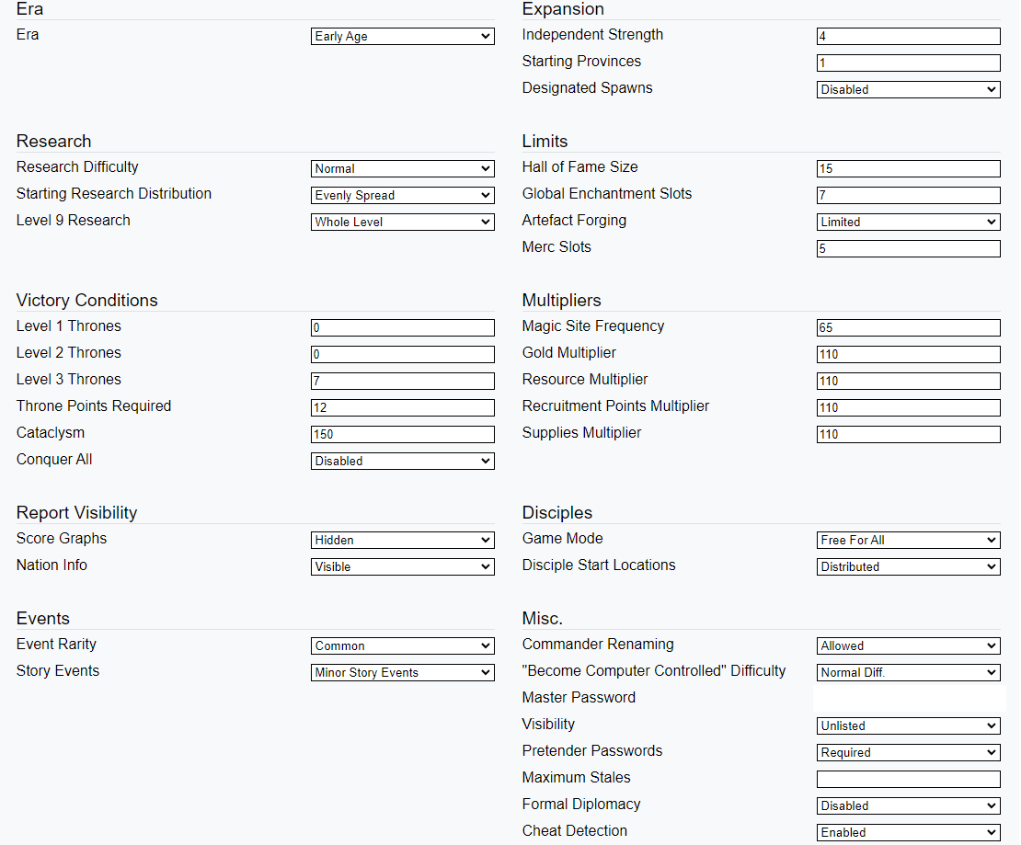Click the Independent Strength input field

tap(909, 37)
